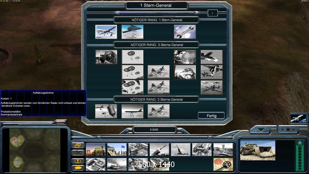Choose the three-parachute paradrop power

(132, 72)
